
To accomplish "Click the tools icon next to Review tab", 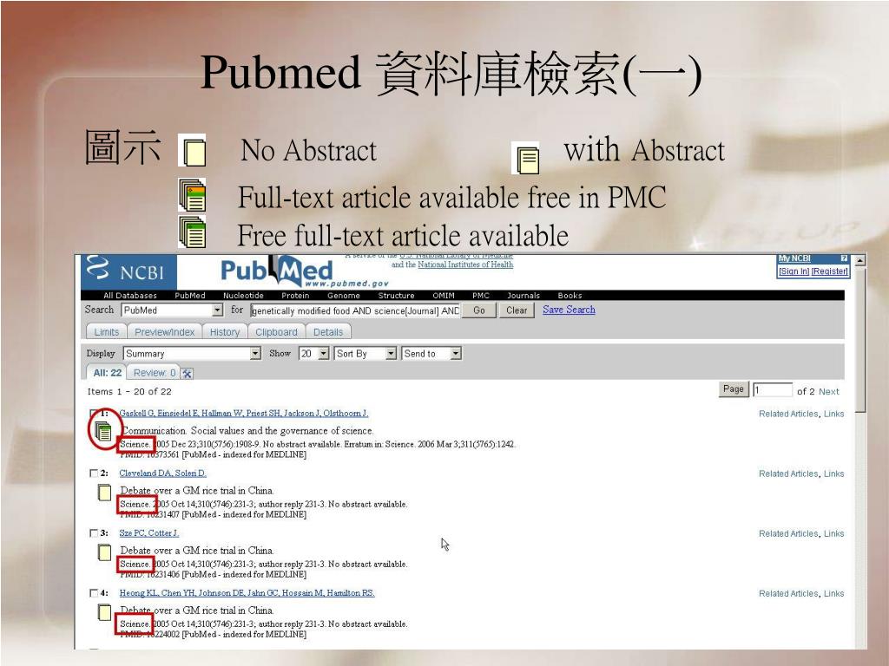I will (x=188, y=373).
